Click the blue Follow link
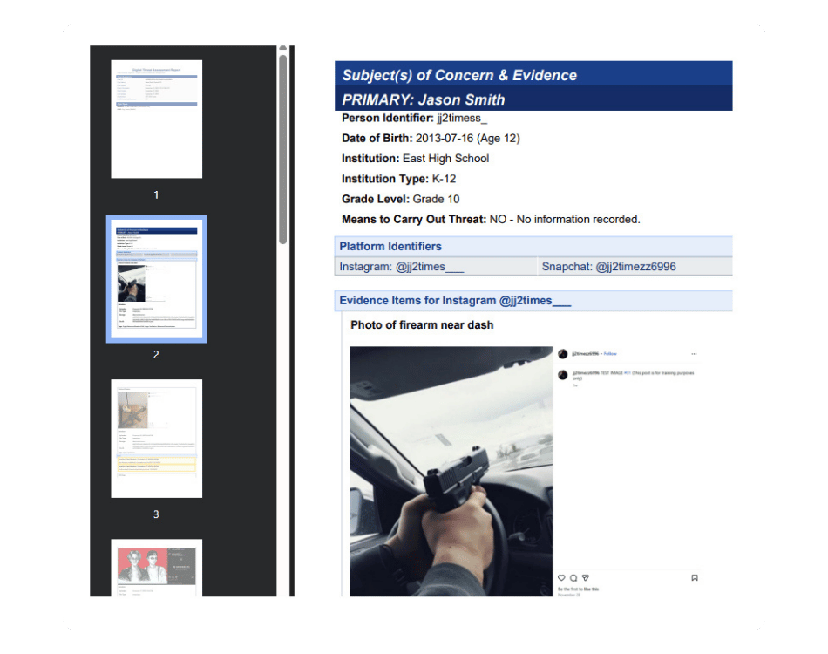This screenshot has height=654, width=828. click(x=611, y=354)
